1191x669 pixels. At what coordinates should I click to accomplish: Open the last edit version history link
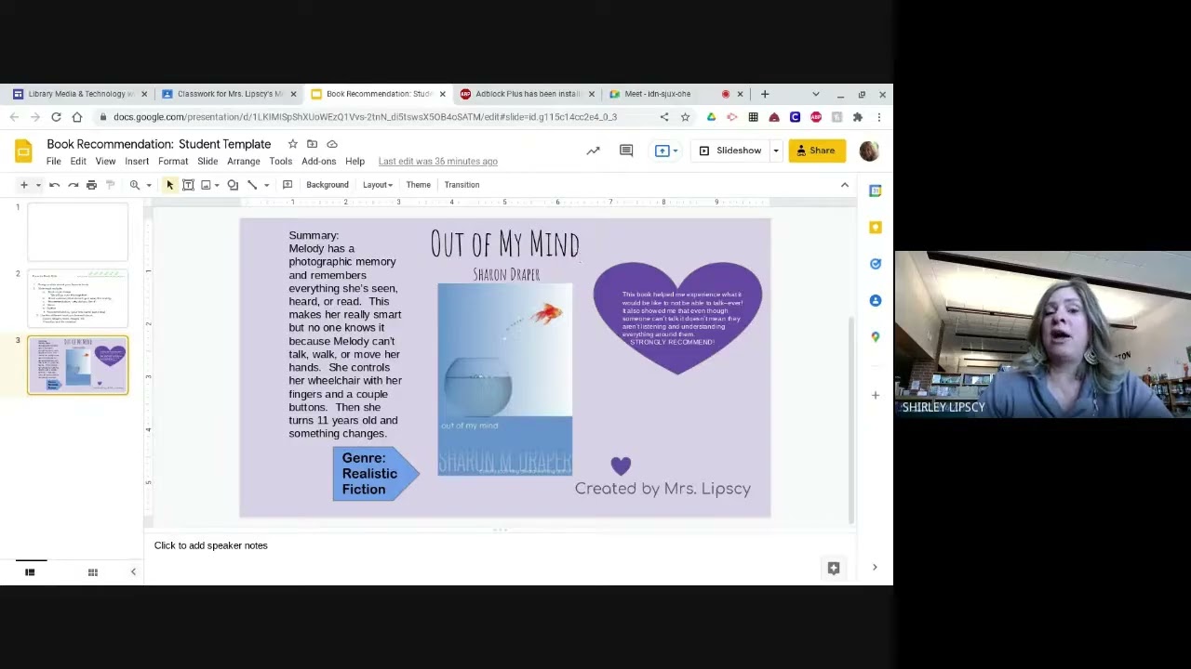(x=437, y=162)
